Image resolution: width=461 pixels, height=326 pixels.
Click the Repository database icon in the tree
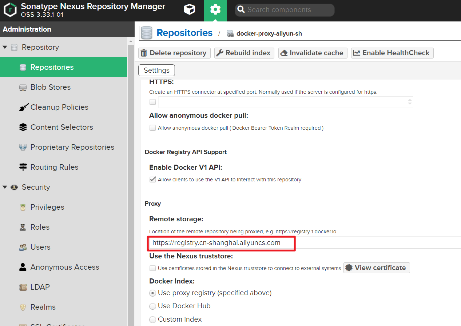tap(14, 47)
